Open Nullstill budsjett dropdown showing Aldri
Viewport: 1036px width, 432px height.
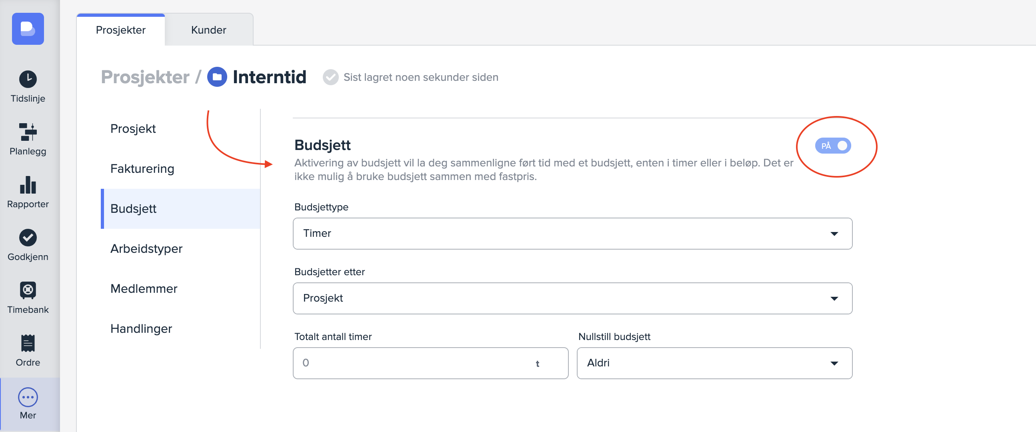coord(714,363)
